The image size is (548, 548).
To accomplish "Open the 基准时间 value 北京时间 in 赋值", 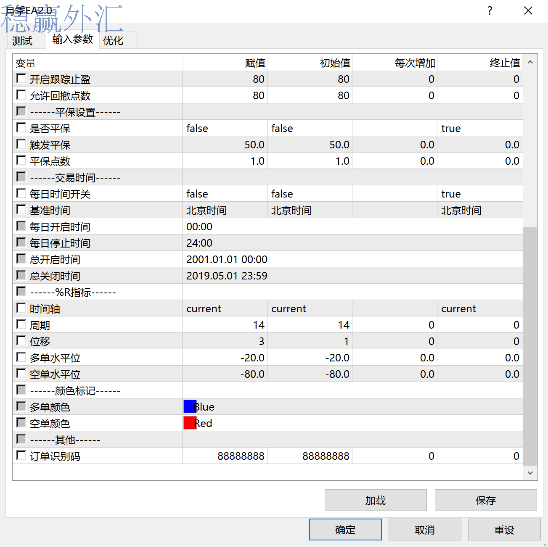I will (225, 210).
